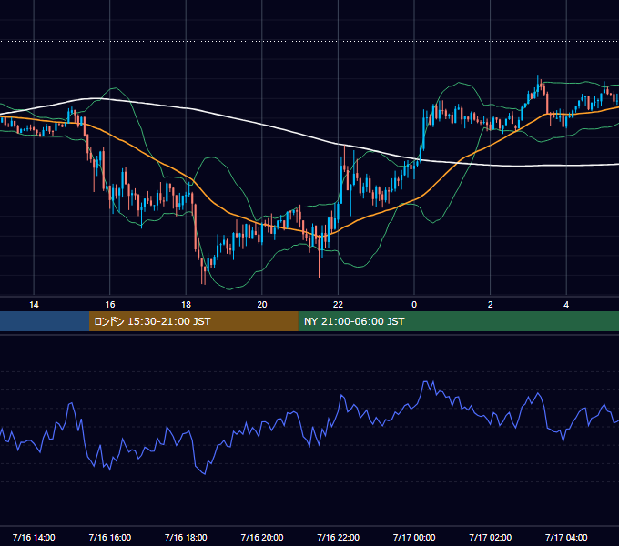Viewport: 619px width, 546px height.
Task: Click the 0 hour label on price chart axis
Action: (x=414, y=305)
